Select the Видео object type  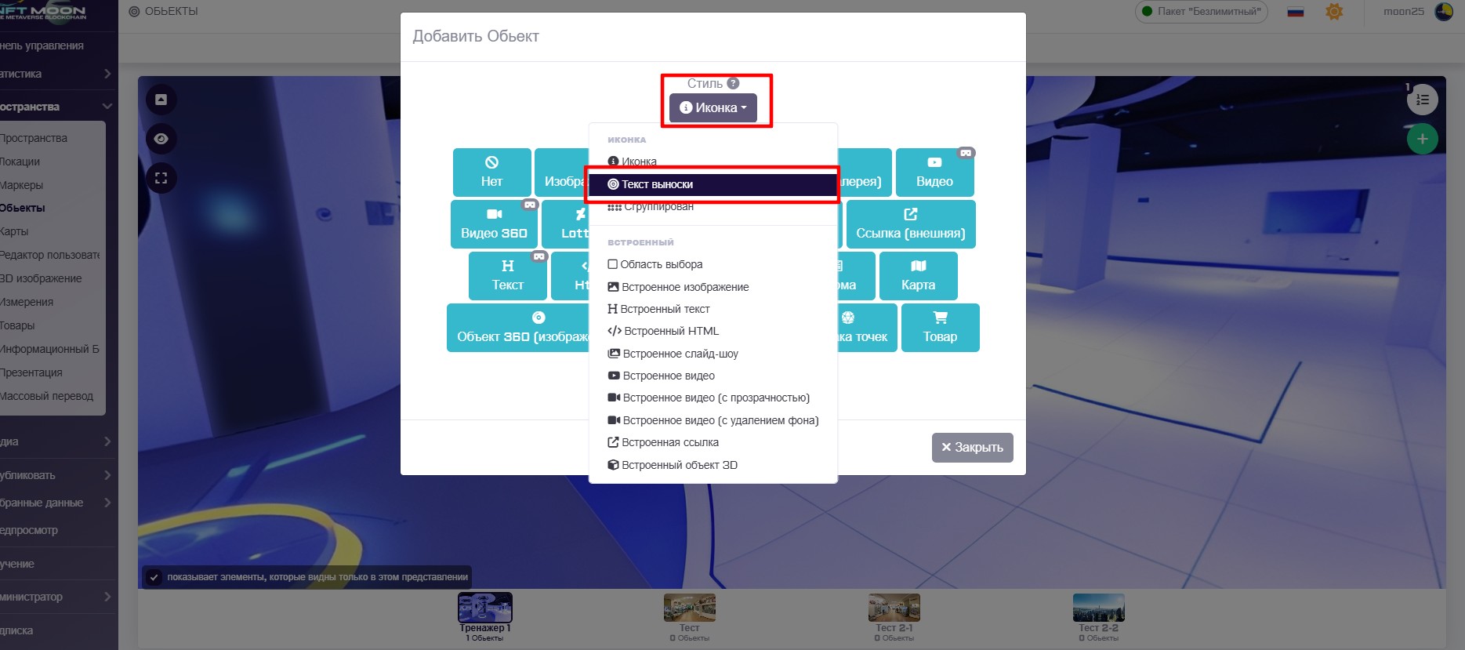(x=934, y=172)
